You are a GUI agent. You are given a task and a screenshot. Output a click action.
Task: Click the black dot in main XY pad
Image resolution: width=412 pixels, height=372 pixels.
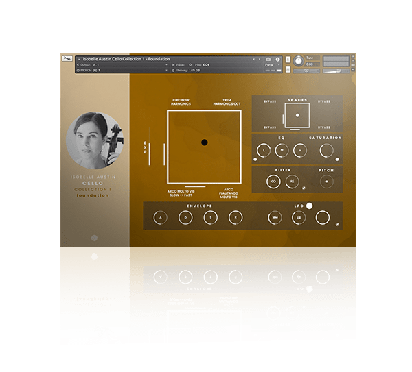click(205, 142)
